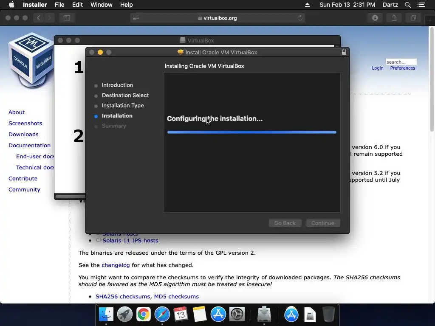
Task: Open Safari from the Dock
Action: [162, 315]
